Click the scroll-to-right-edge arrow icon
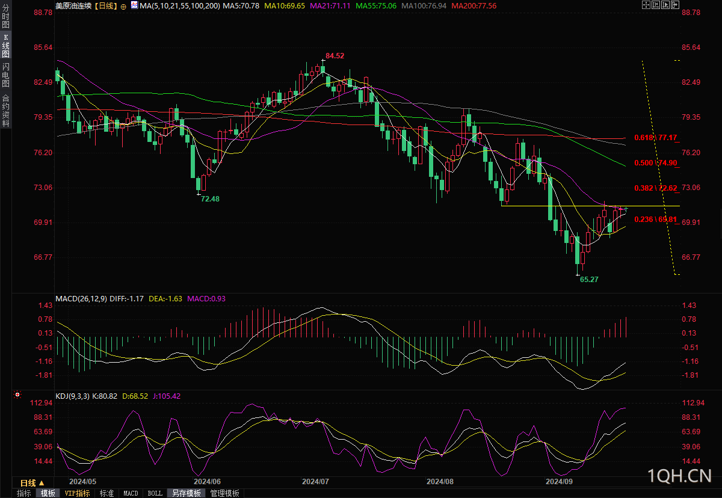This screenshot has width=722, height=498. click(675, 5)
